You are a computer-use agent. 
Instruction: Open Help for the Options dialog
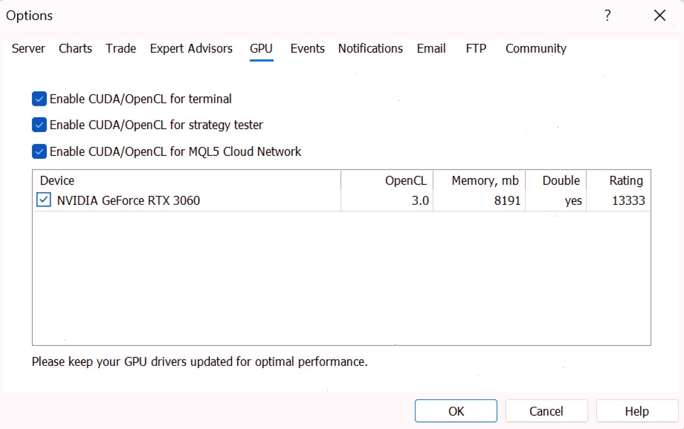[637, 411]
